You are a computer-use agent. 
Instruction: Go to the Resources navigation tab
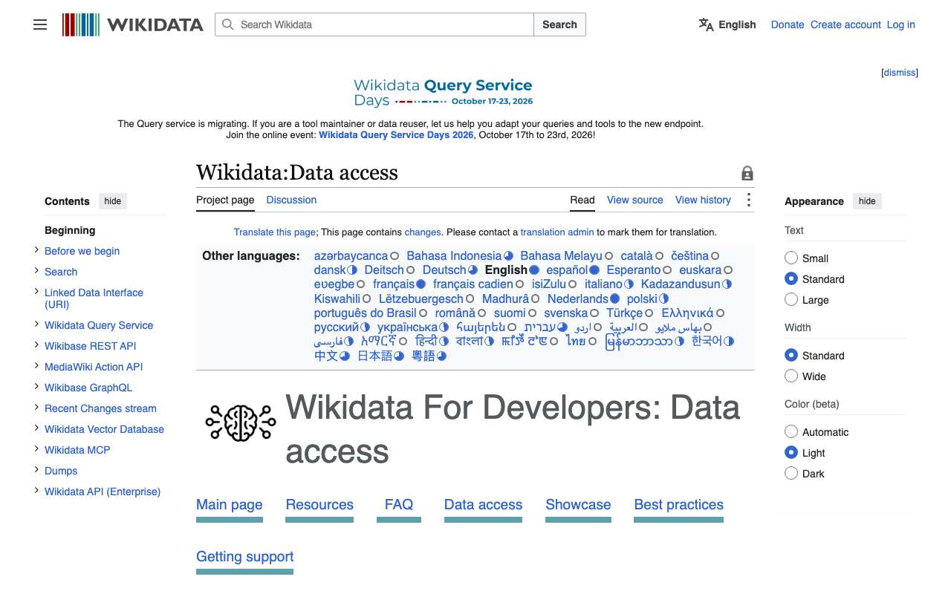click(x=319, y=505)
